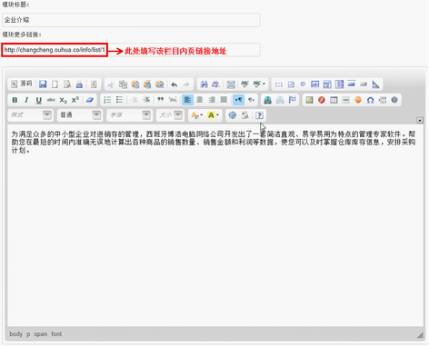Click the Source (源码) button
The image size is (429, 346).
pyautogui.click(x=21, y=84)
